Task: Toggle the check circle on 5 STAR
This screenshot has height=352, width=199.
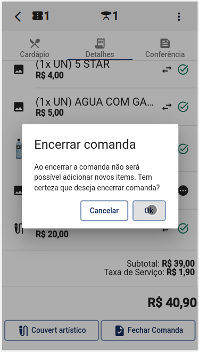Action: click(183, 69)
